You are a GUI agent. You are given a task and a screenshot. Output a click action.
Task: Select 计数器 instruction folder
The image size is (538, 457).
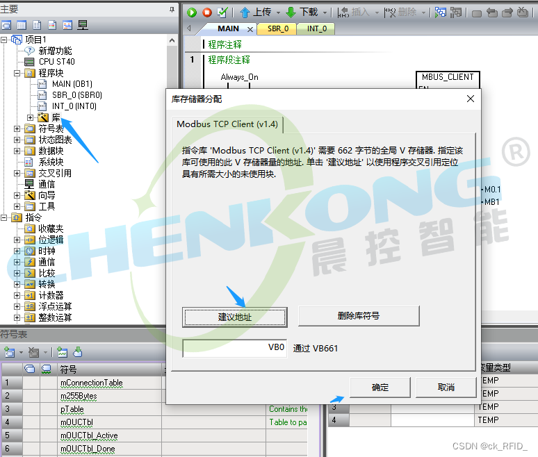pos(51,295)
